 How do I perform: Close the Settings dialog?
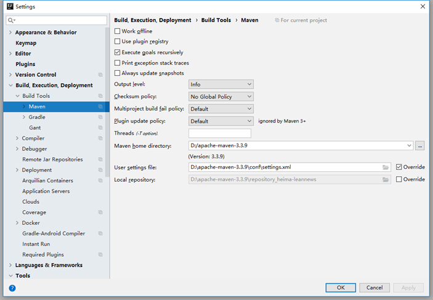[423, 6]
